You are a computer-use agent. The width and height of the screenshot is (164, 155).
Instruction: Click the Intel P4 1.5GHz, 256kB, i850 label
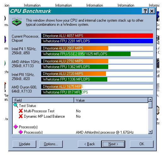pos(24,51)
